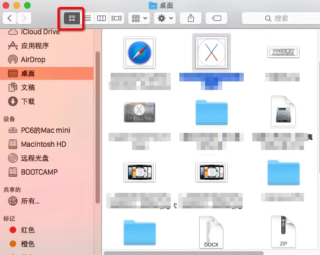Select BOOTCAMP volume
The height and width of the screenshot is (255, 320).
(47, 172)
